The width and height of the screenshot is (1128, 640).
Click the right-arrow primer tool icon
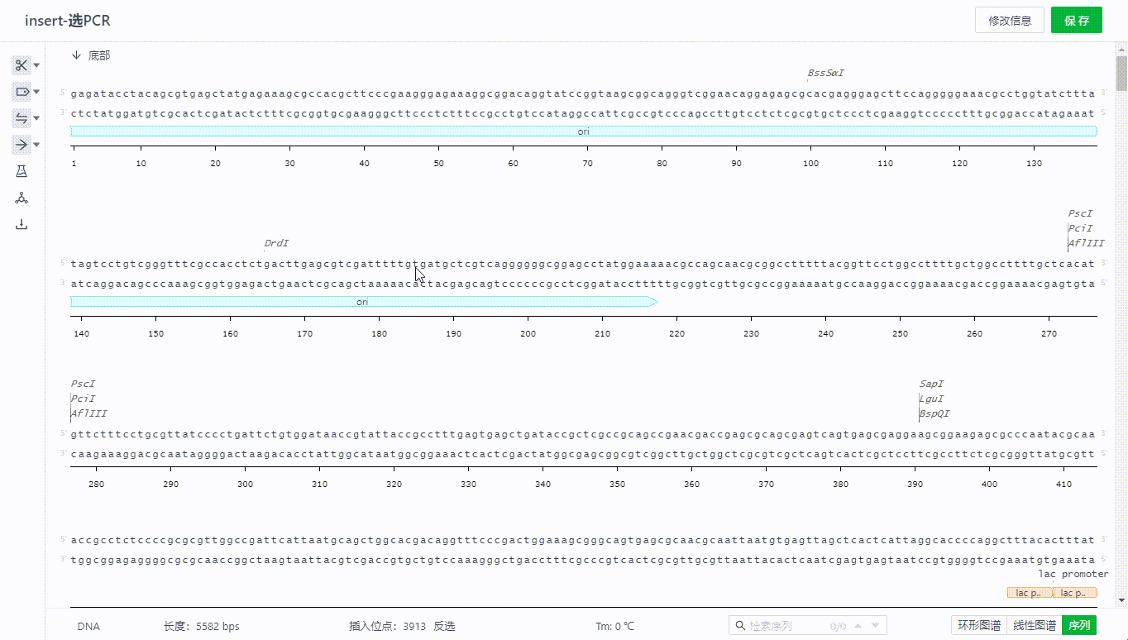coord(22,145)
